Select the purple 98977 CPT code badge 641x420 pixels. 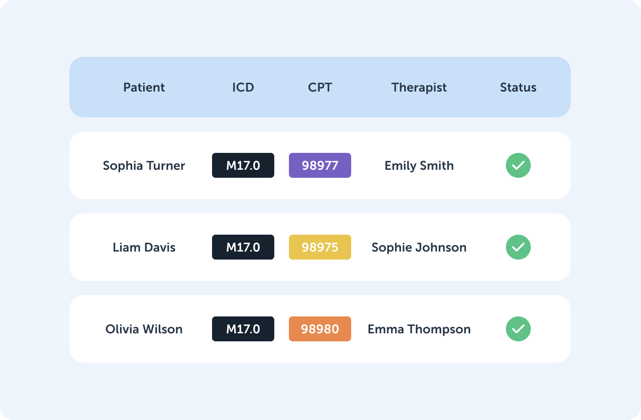pyautogui.click(x=320, y=165)
